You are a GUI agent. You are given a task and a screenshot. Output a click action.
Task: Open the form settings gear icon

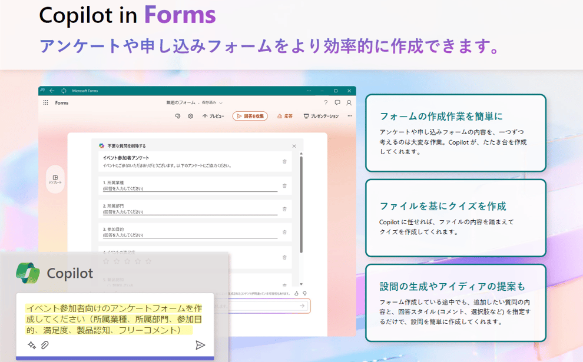point(190,116)
